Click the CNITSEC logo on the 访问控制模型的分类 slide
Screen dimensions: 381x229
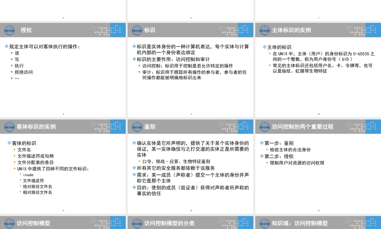(137, 223)
